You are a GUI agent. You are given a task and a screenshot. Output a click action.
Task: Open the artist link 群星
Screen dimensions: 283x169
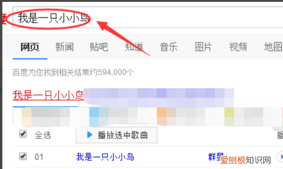pos(216,157)
